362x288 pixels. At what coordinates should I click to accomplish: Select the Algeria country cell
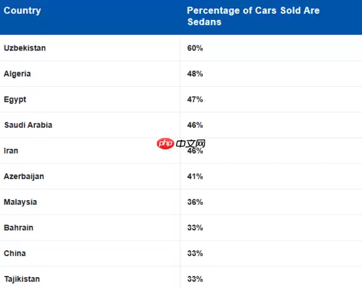(x=17, y=74)
